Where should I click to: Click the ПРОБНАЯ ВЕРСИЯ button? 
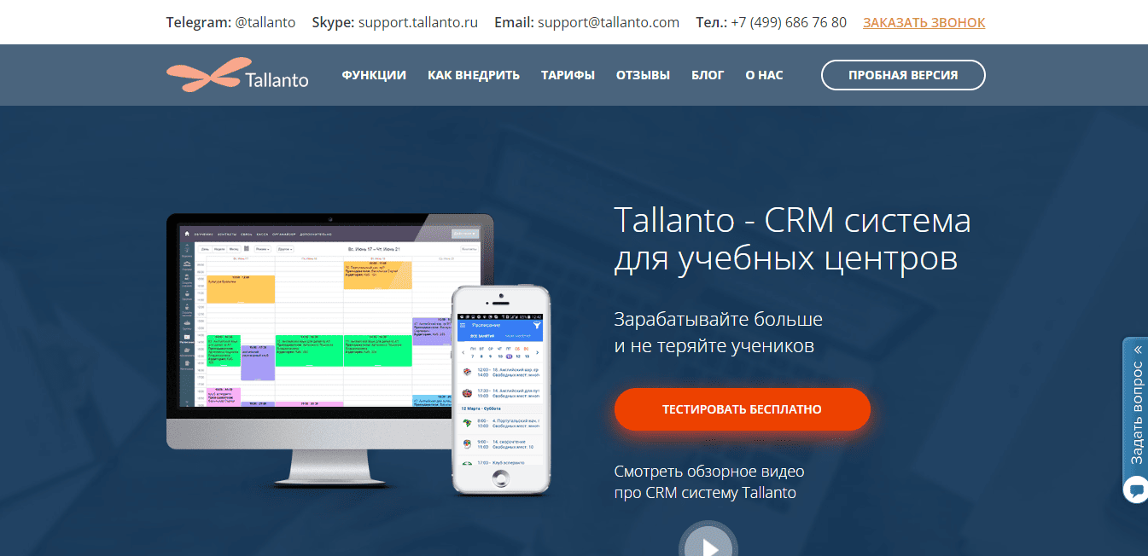pos(903,75)
